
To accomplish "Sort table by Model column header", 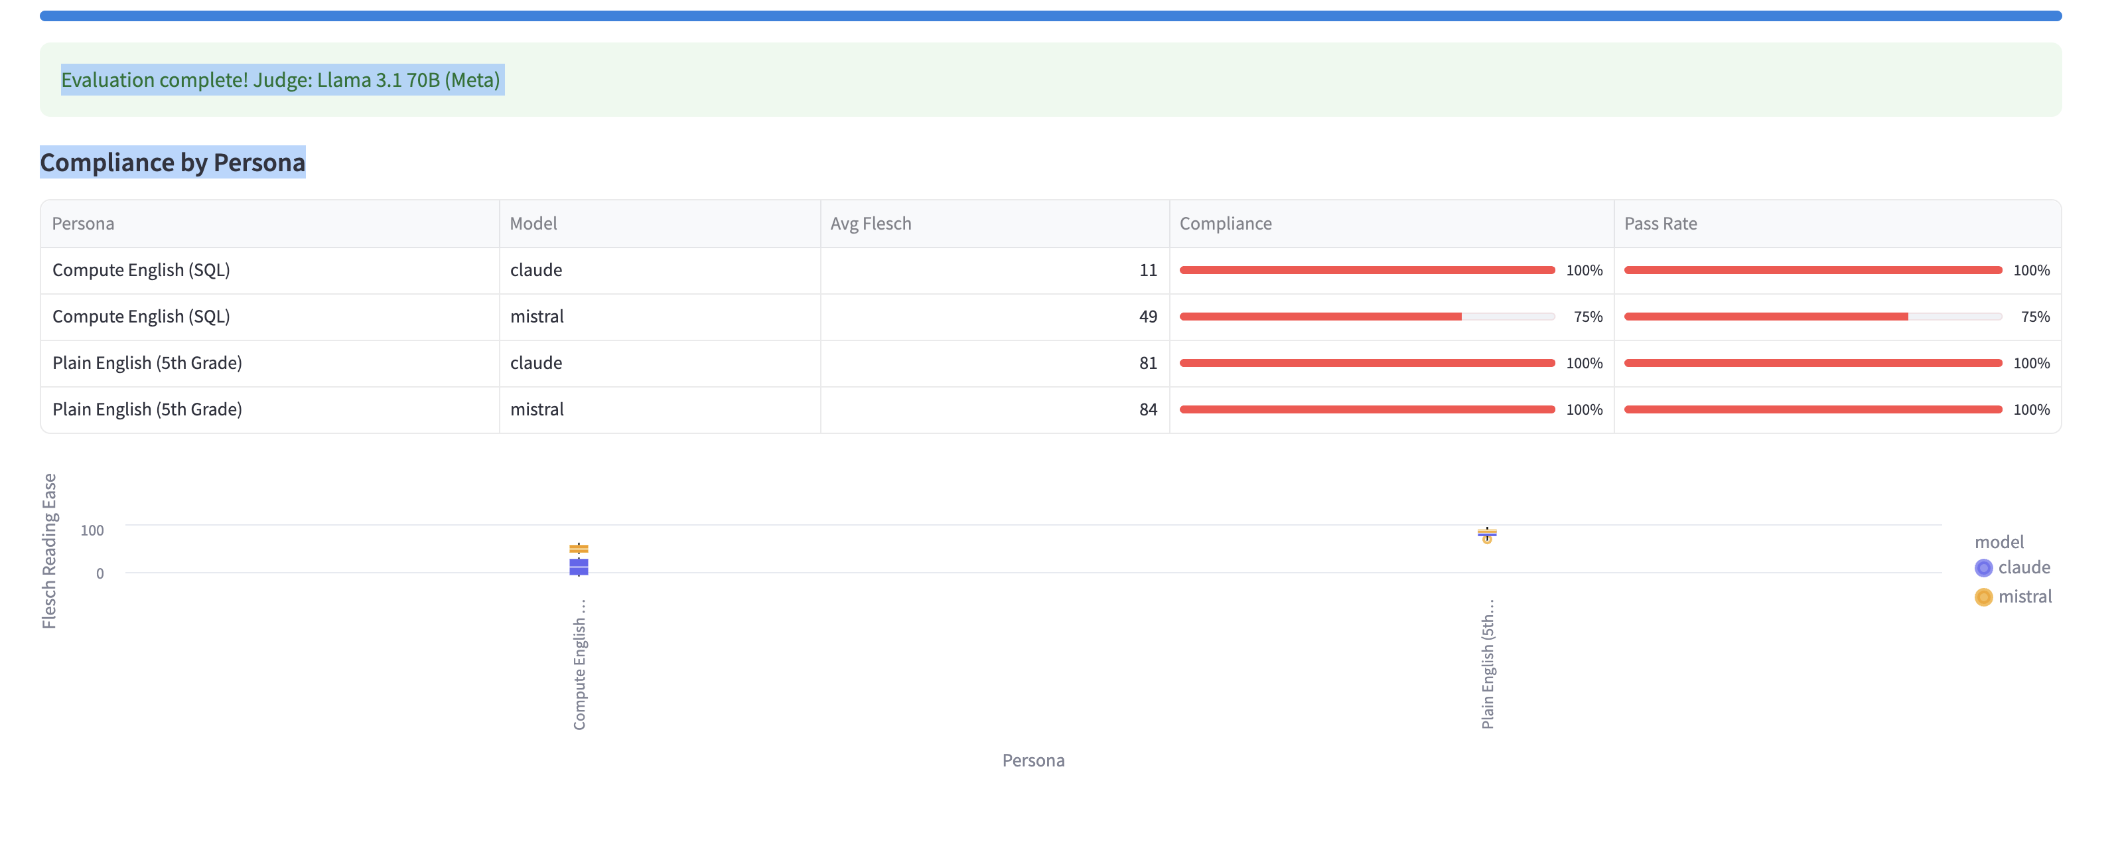I will pyautogui.click(x=533, y=224).
